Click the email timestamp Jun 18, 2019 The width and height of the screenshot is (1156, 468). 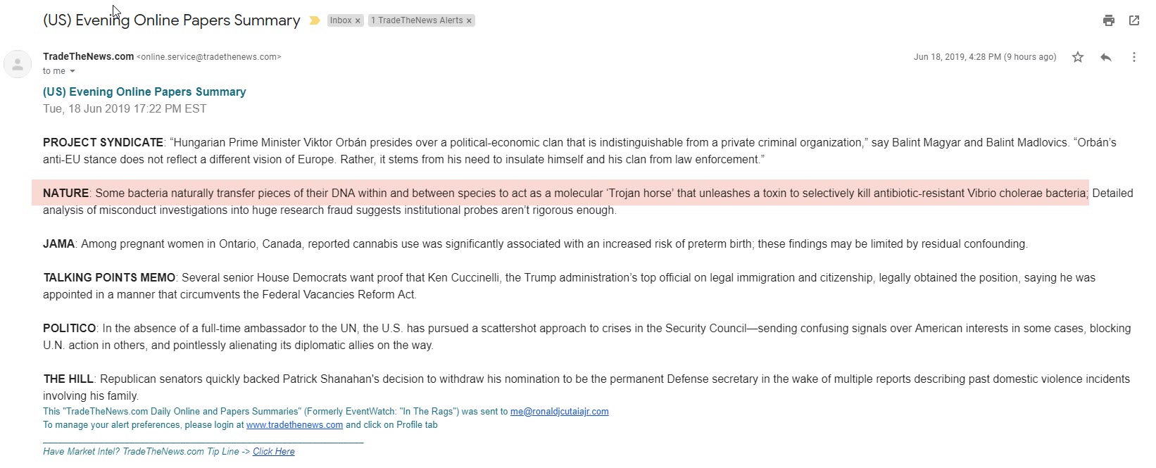click(985, 57)
